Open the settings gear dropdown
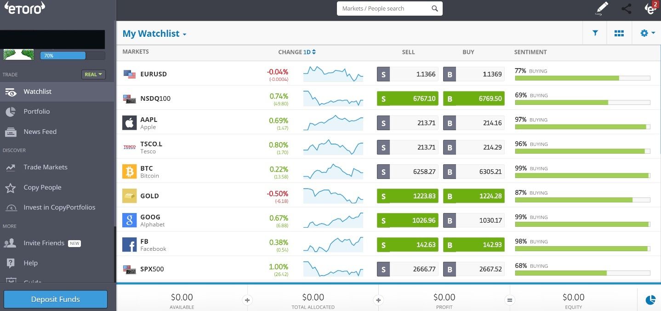Viewport: 661px width, 311px height. tap(647, 33)
